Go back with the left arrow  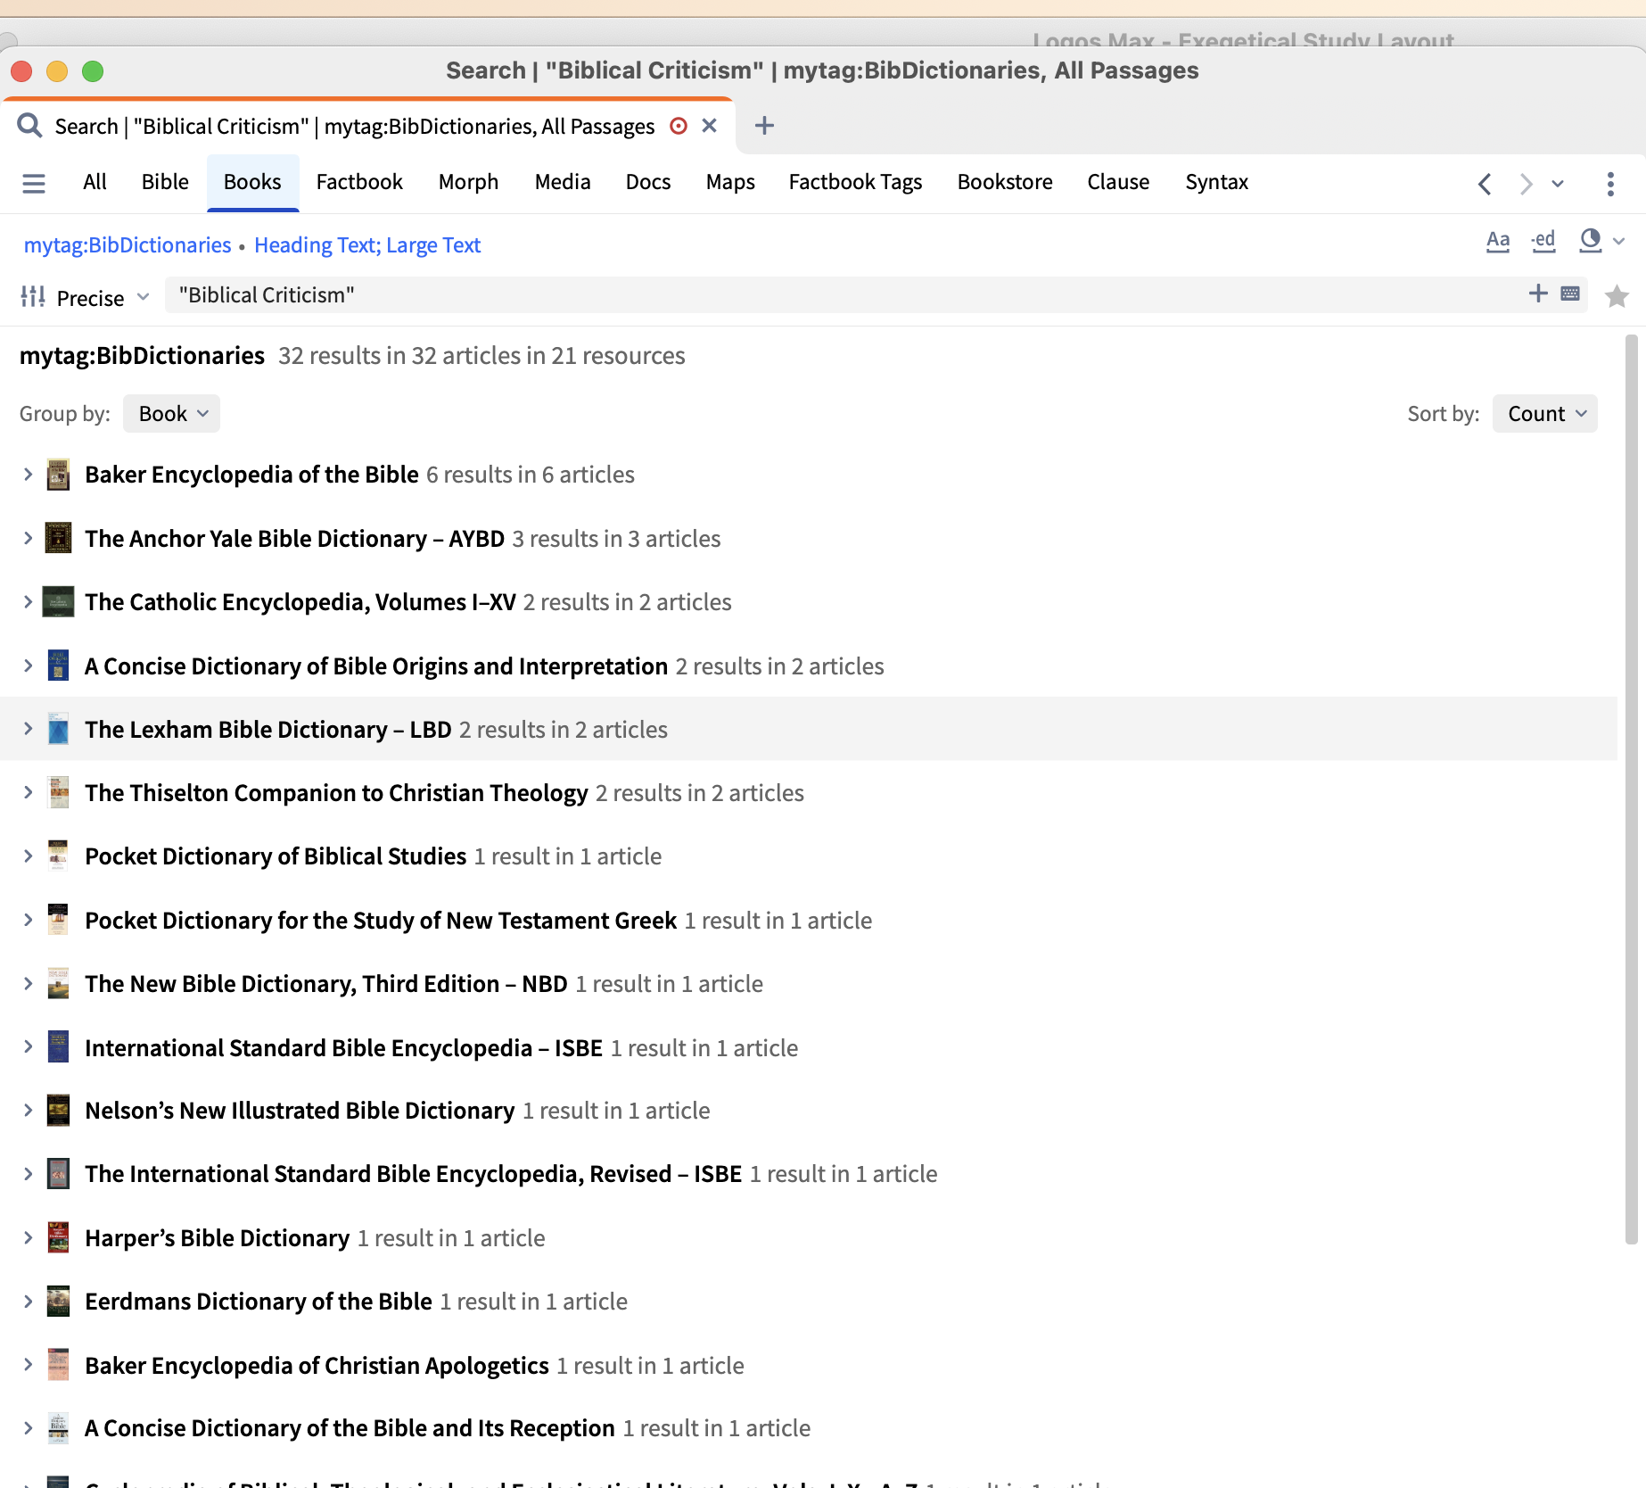click(1485, 184)
